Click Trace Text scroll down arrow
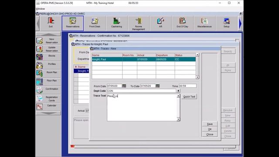The image size is (279, 157). [178, 119]
